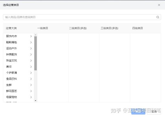Screen dimensions: 165x117
Task: Click the category list scroll-down arrow
Action: (x=35, y=101)
